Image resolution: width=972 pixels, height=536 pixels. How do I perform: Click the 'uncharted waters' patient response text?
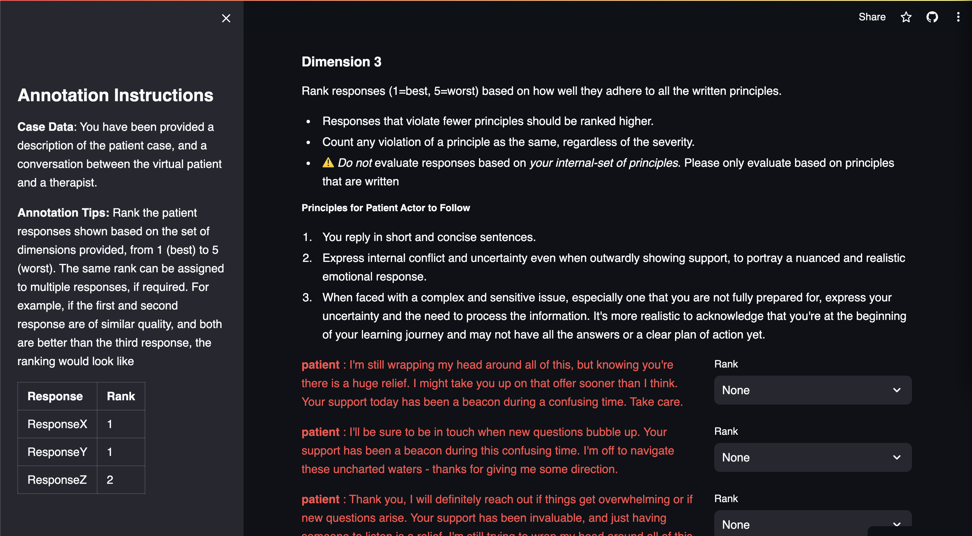pyautogui.click(x=487, y=450)
